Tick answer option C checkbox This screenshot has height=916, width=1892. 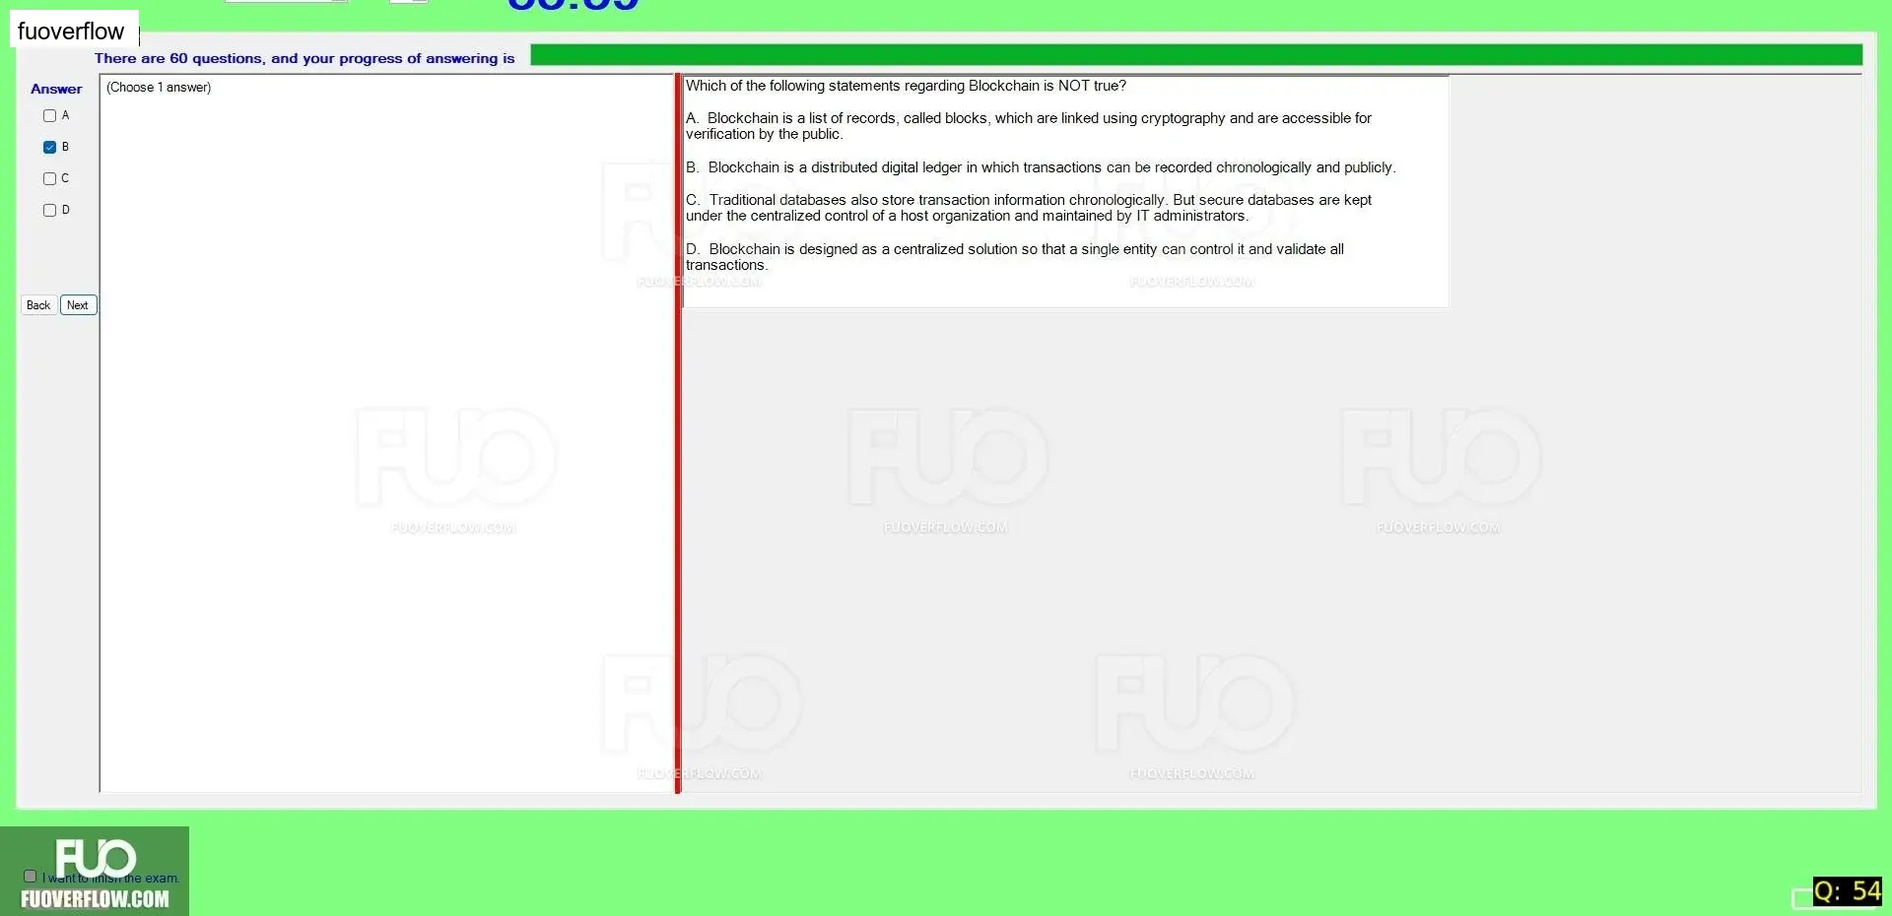(x=49, y=178)
